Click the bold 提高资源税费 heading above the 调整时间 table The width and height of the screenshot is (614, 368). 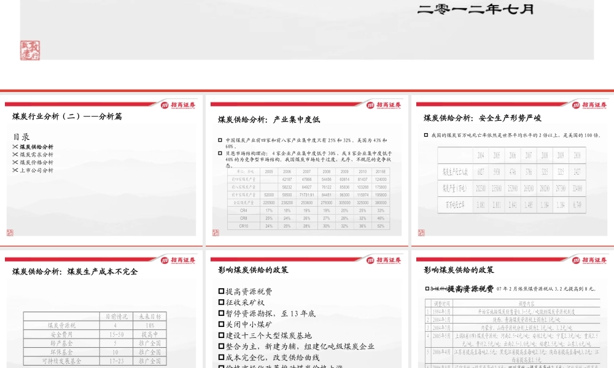click(x=470, y=289)
